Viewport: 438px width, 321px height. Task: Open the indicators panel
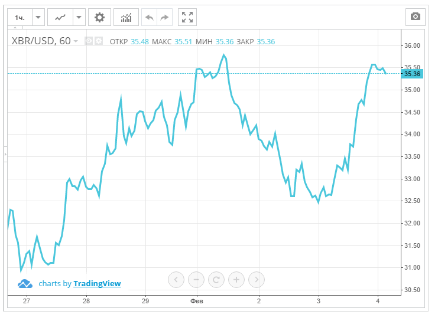[x=126, y=18]
